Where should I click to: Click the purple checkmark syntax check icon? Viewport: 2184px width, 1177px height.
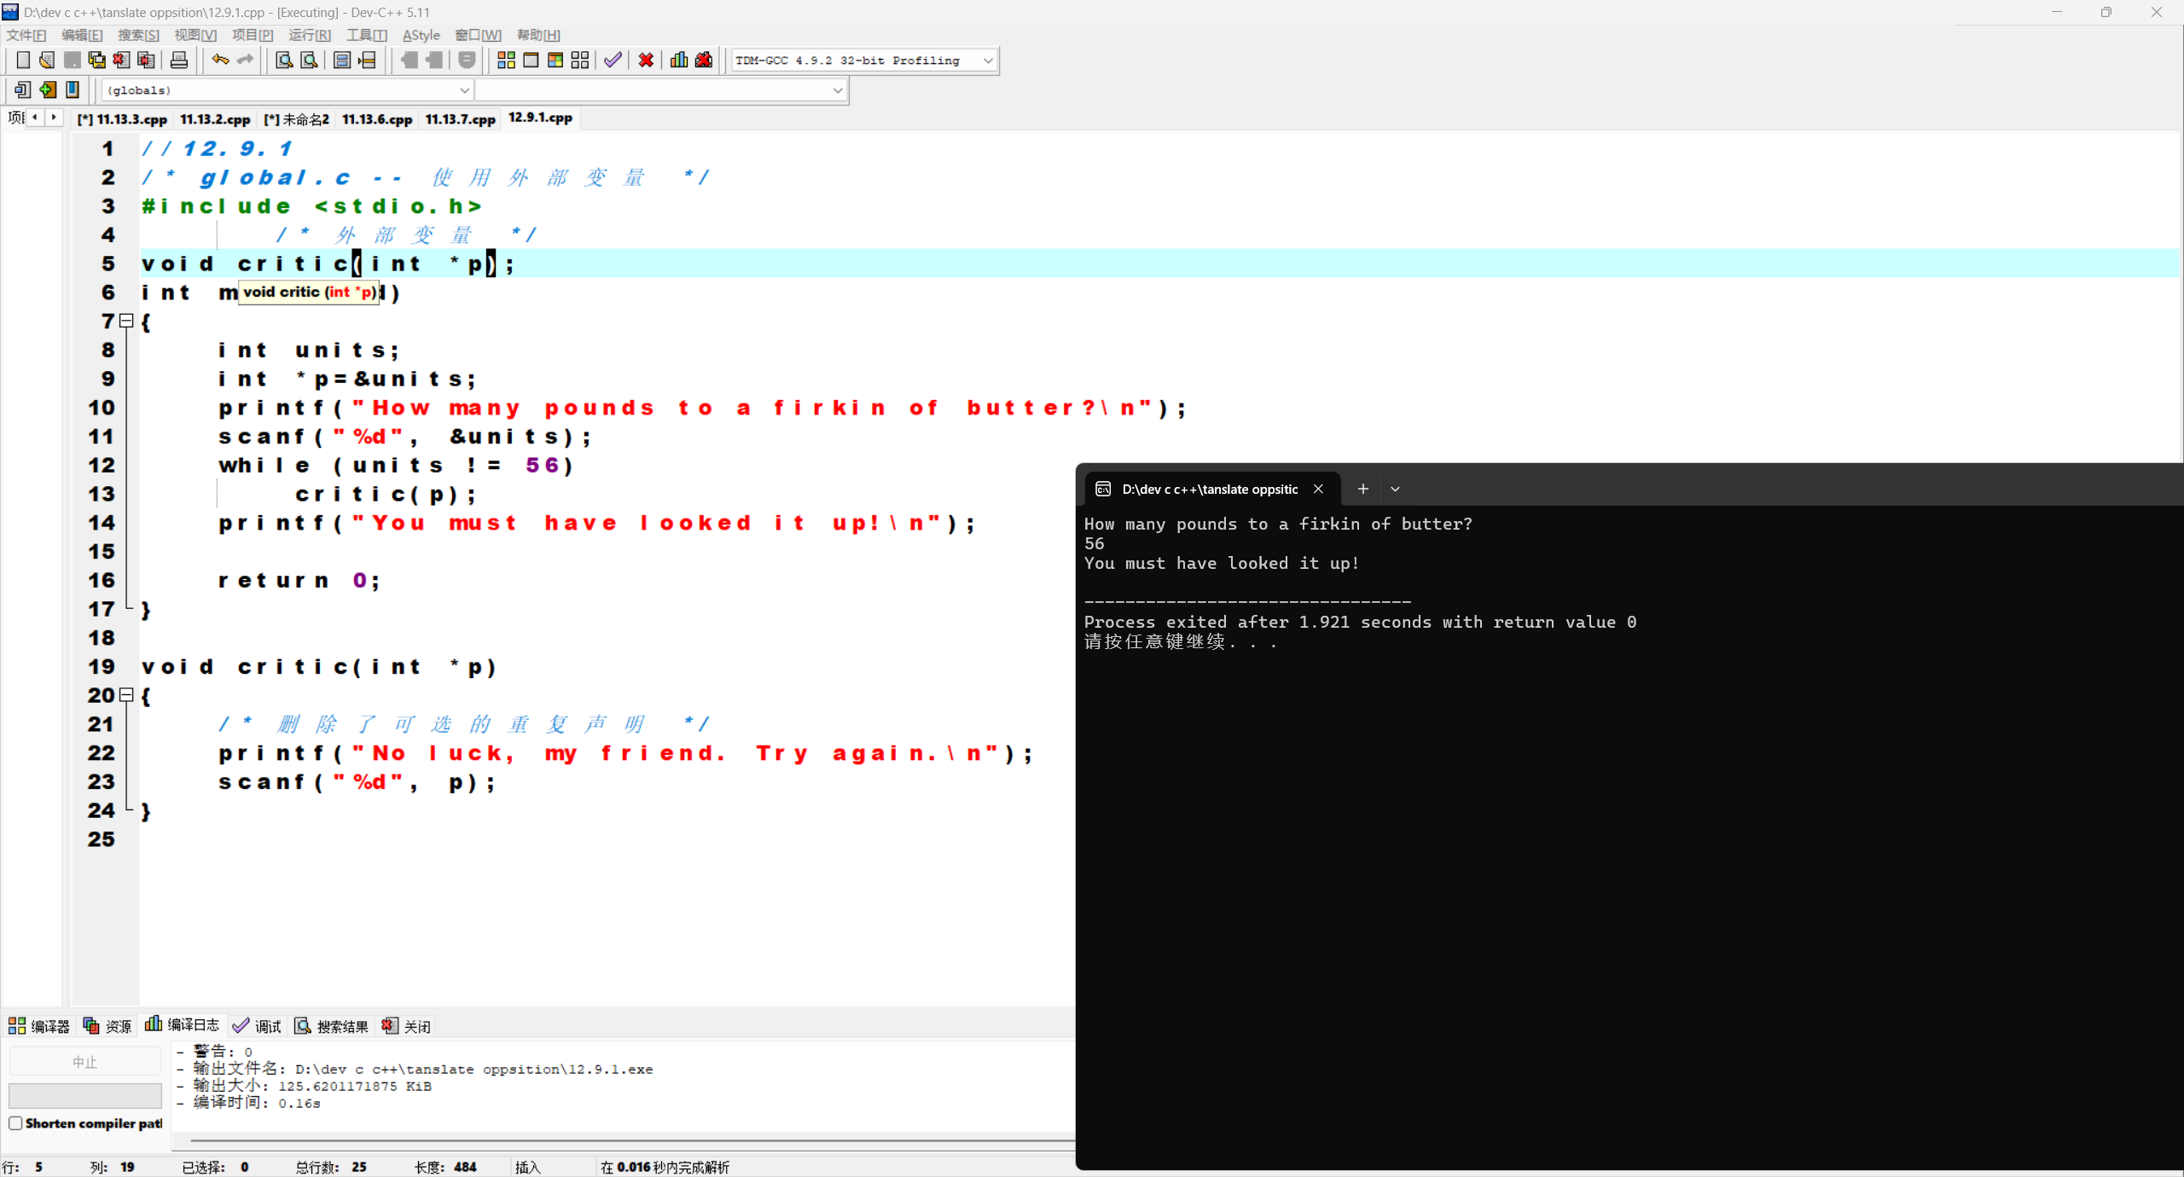coord(613,60)
